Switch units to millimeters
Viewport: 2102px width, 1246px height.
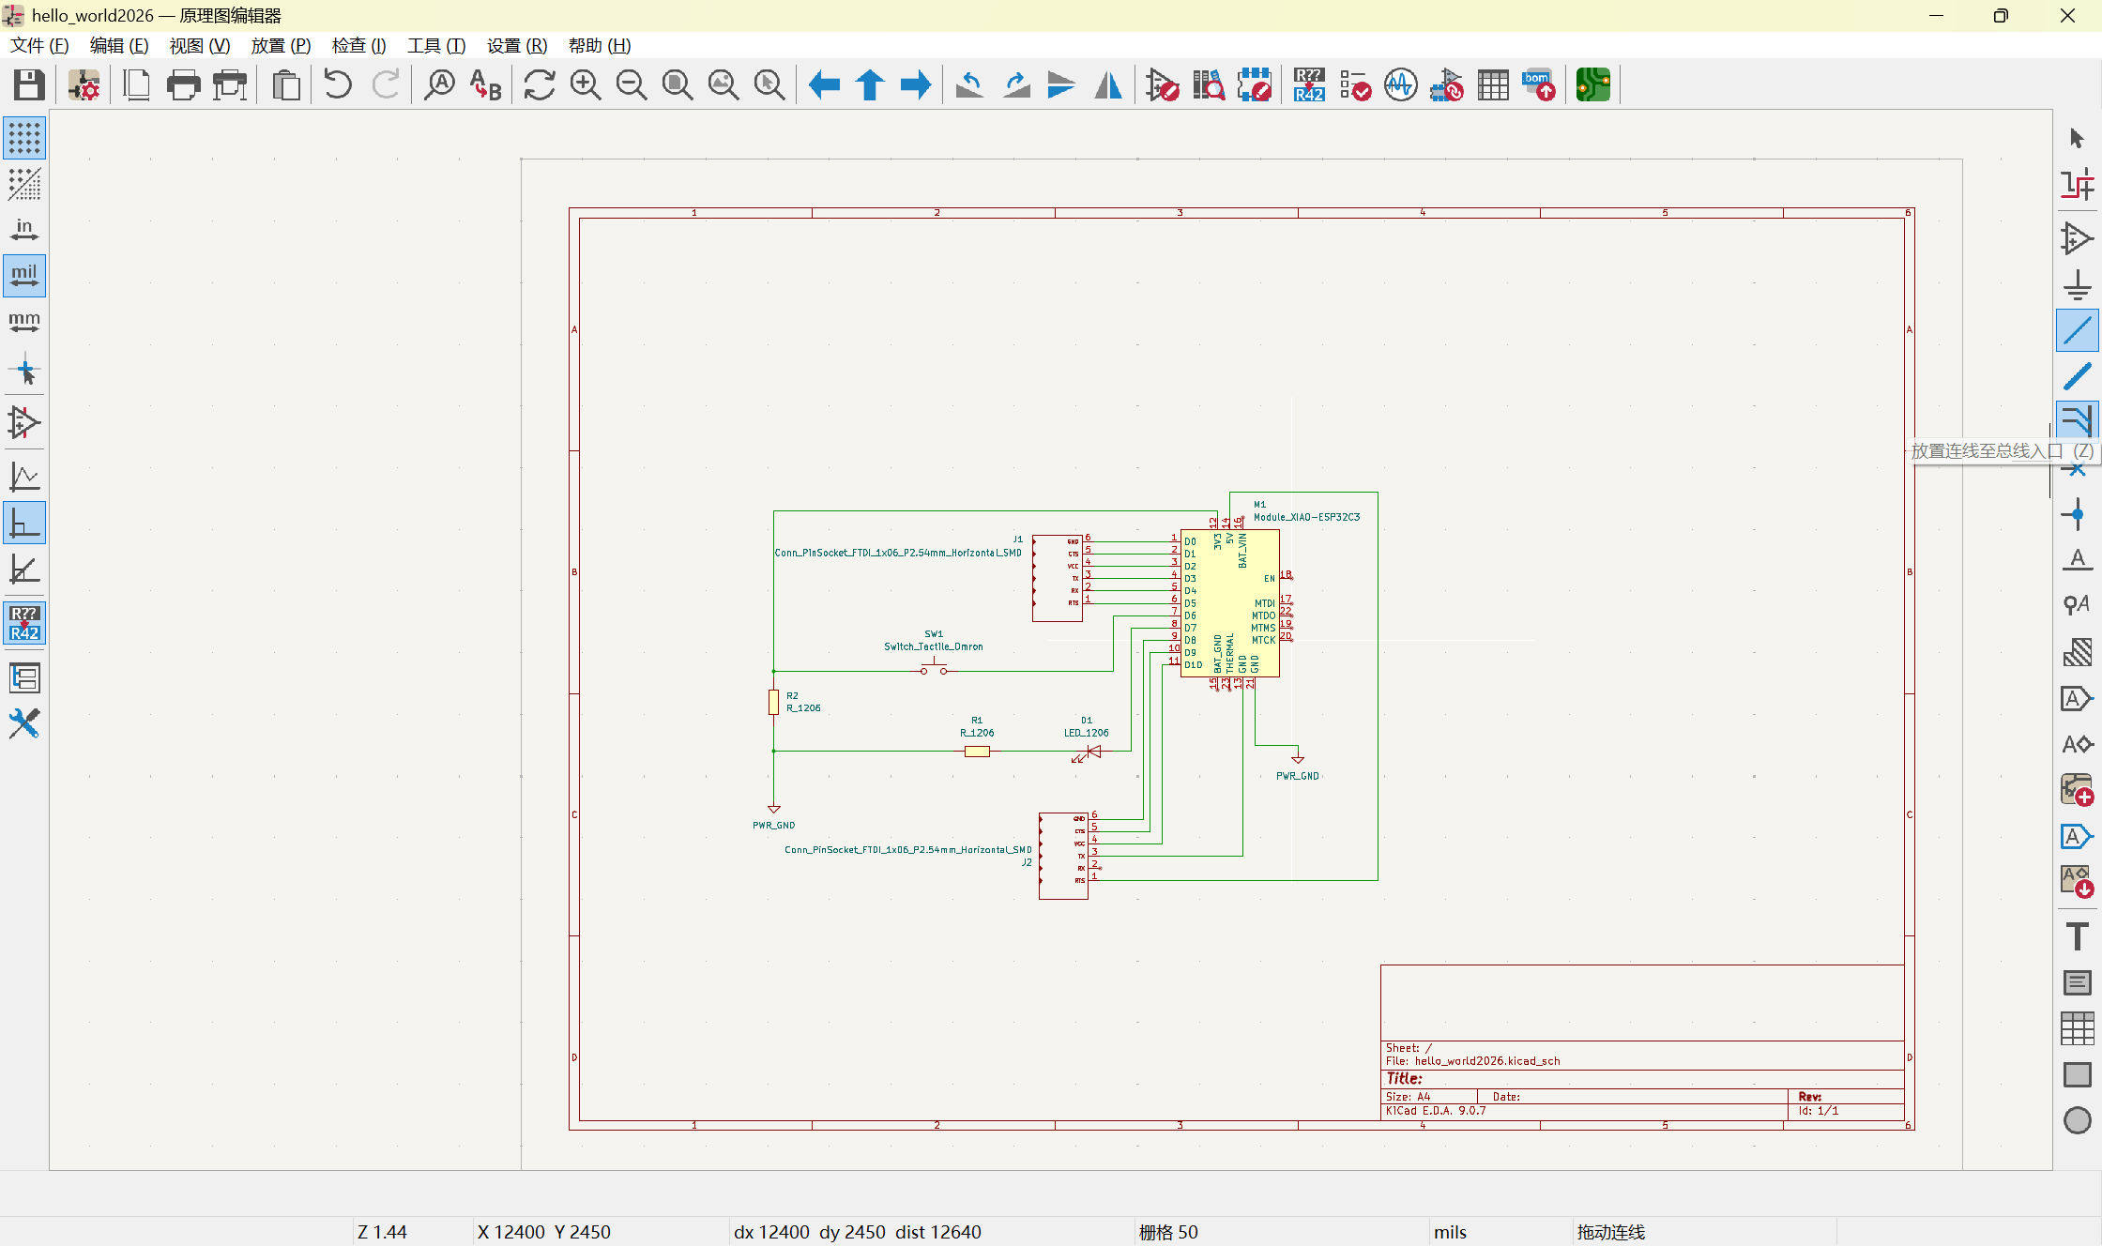(x=24, y=322)
